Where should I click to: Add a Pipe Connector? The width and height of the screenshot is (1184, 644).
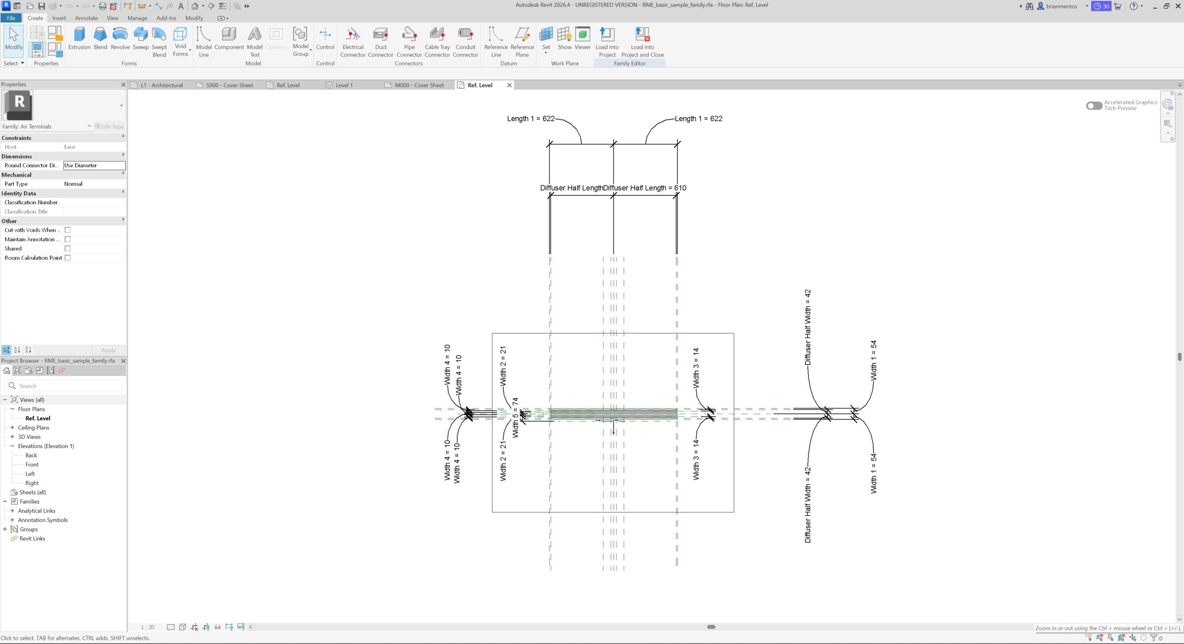[409, 42]
